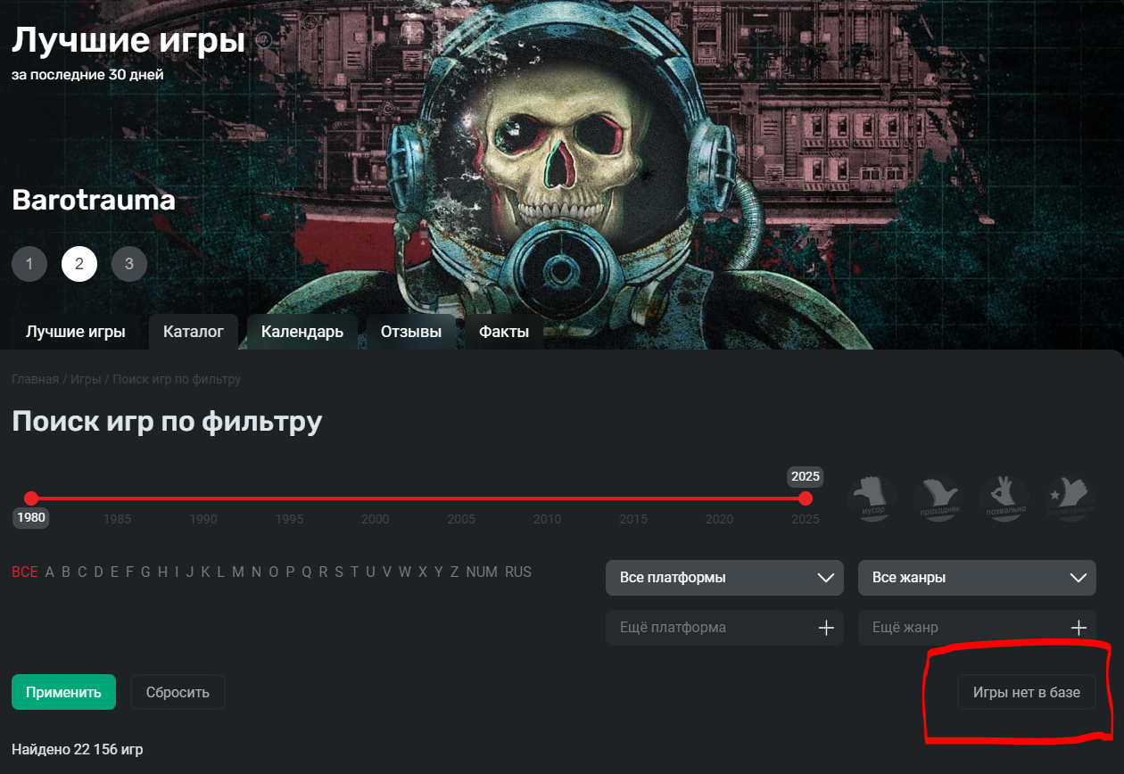
Task: Select 'ВСЕ' alphabet filter
Action: click(x=25, y=572)
